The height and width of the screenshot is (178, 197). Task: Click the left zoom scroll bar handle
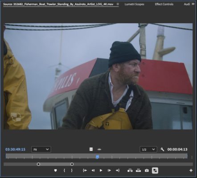(38, 164)
